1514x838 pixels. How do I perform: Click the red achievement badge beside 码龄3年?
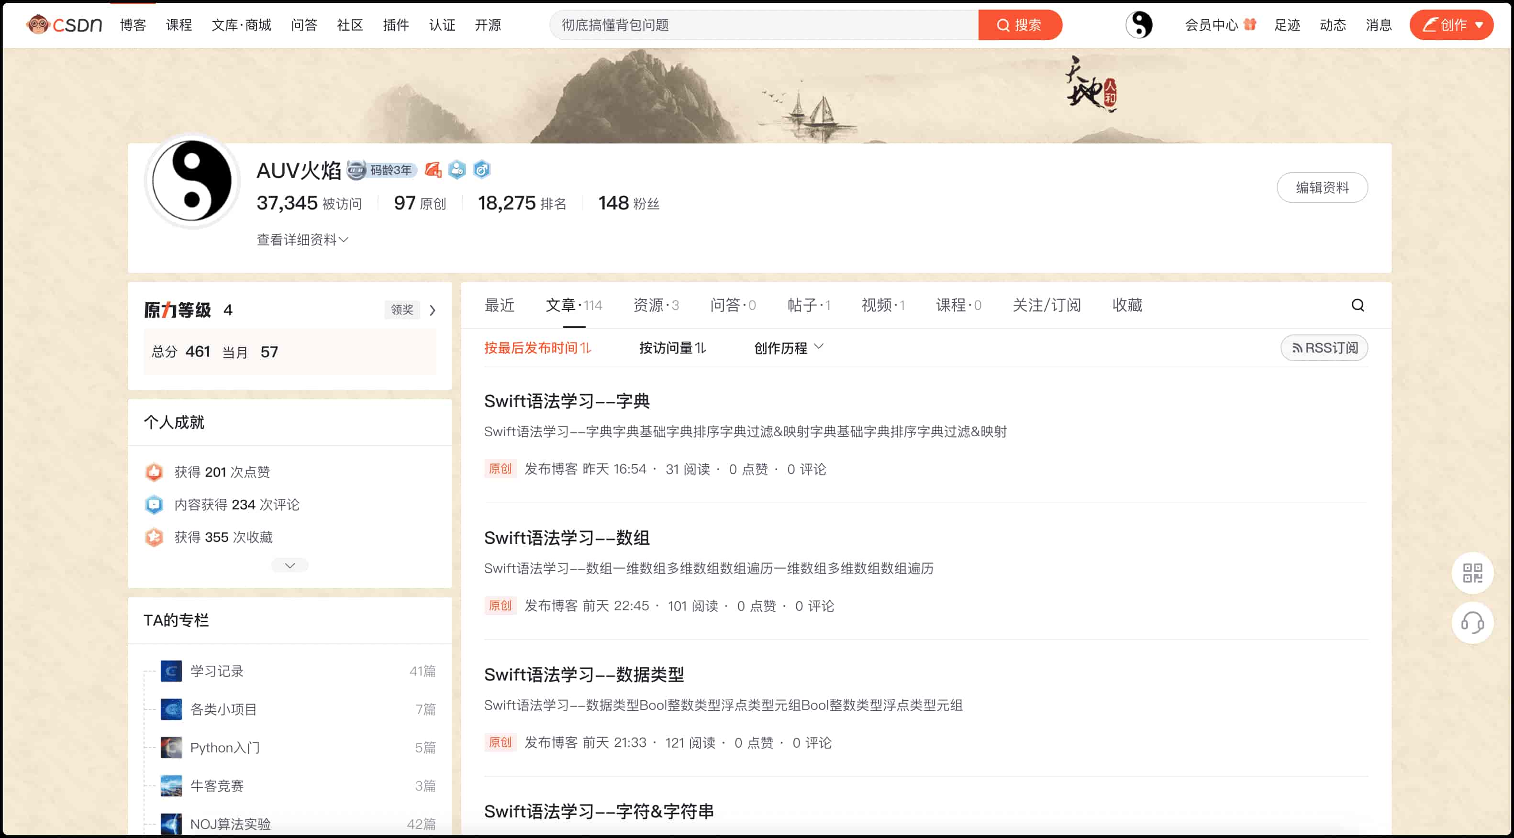click(x=433, y=170)
